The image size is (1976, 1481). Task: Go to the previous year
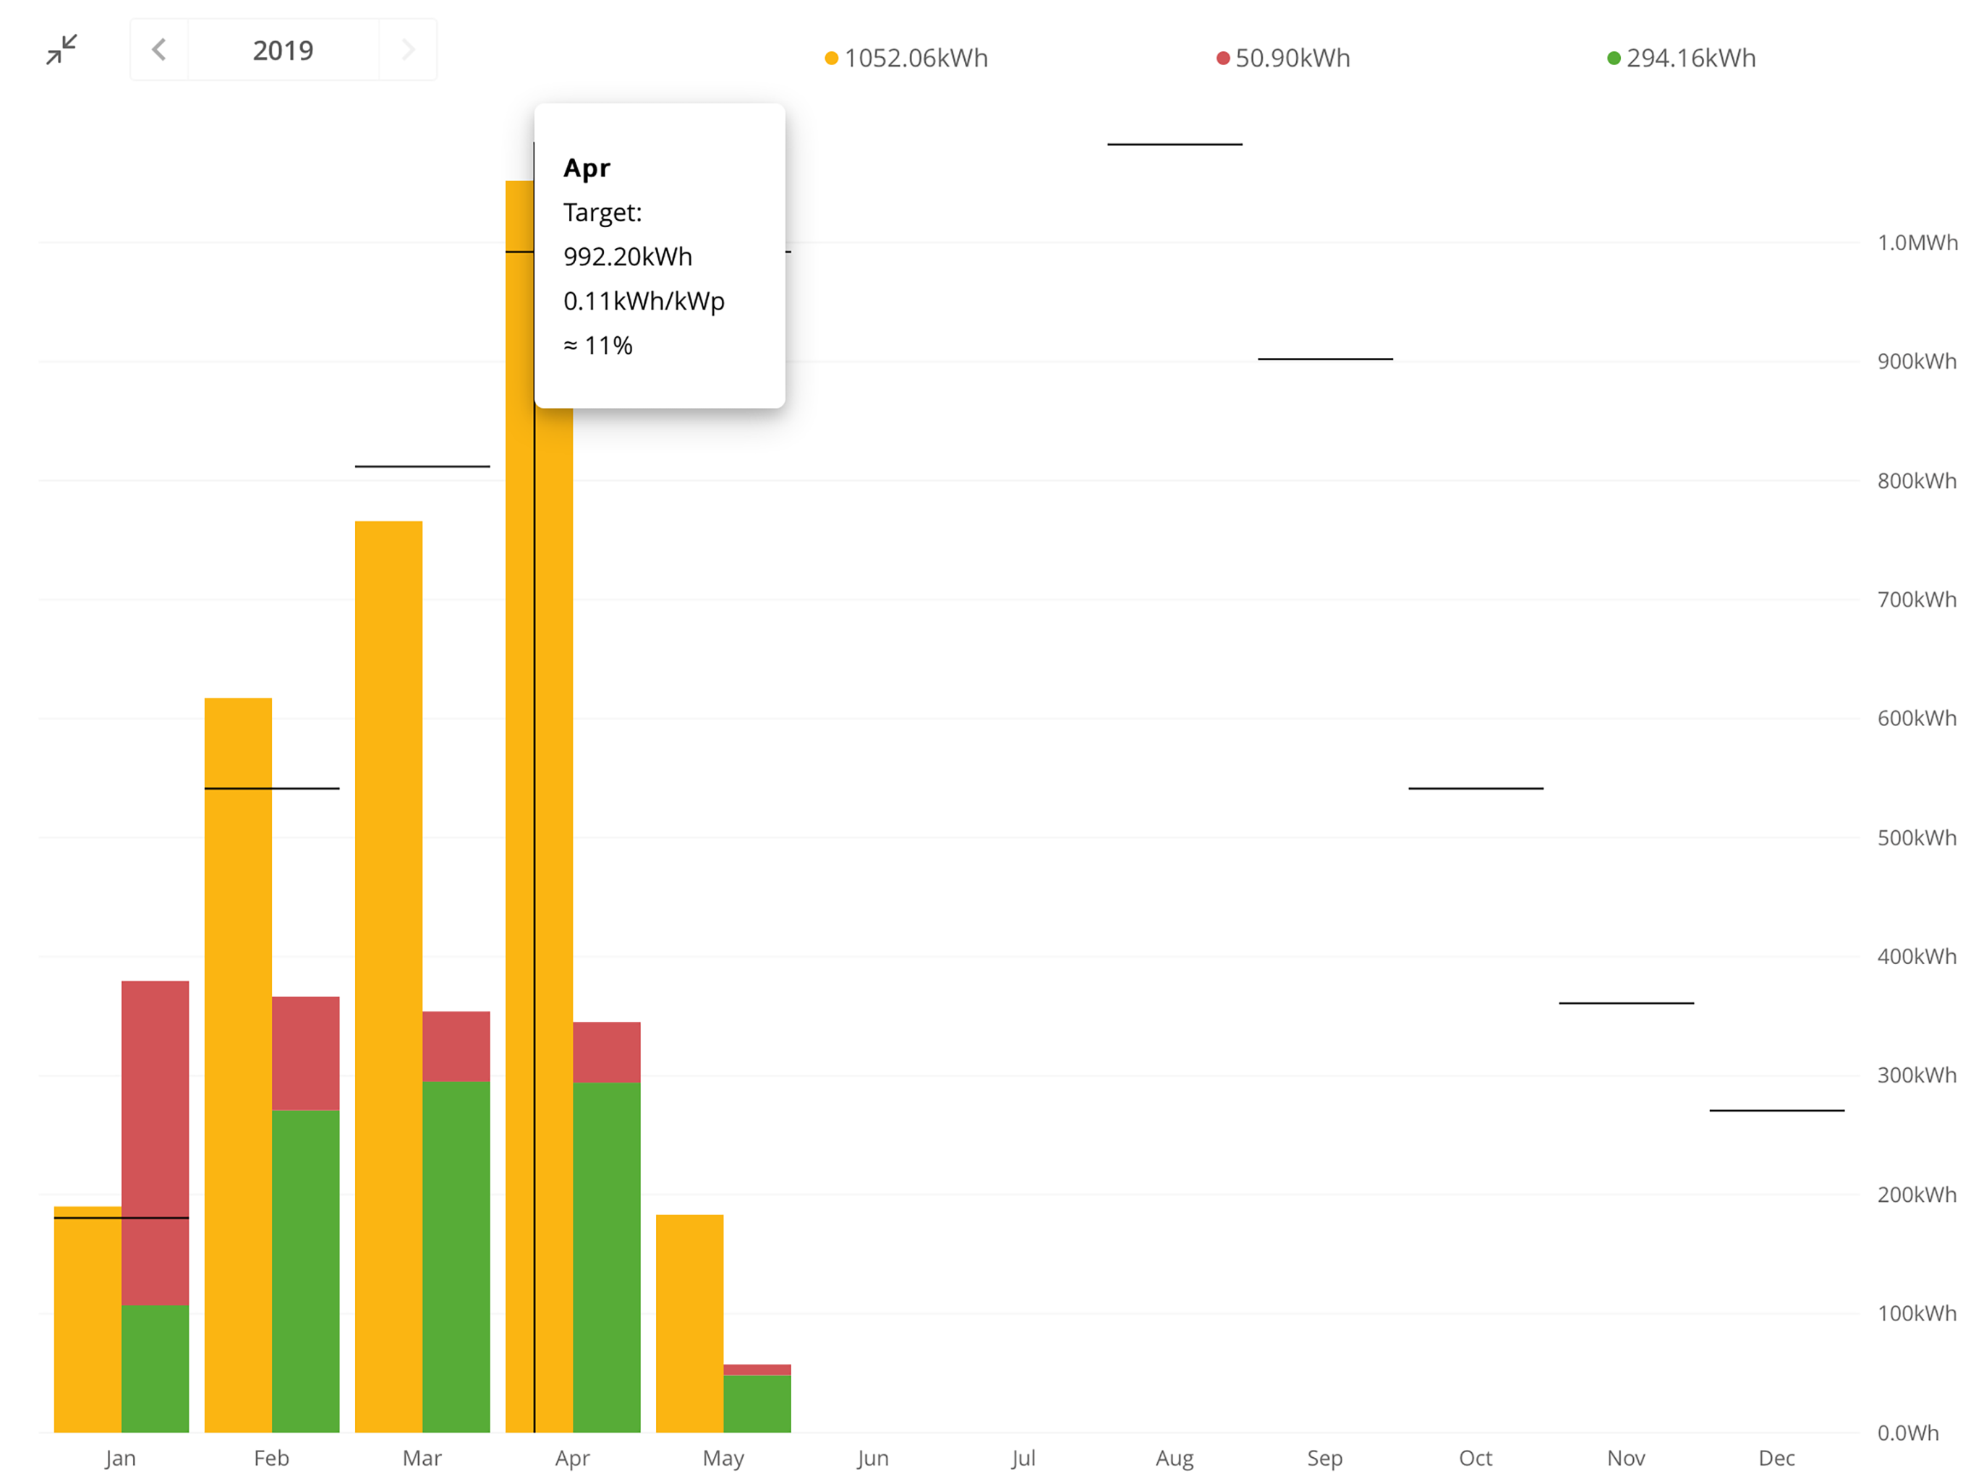pyautogui.click(x=159, y=49)
